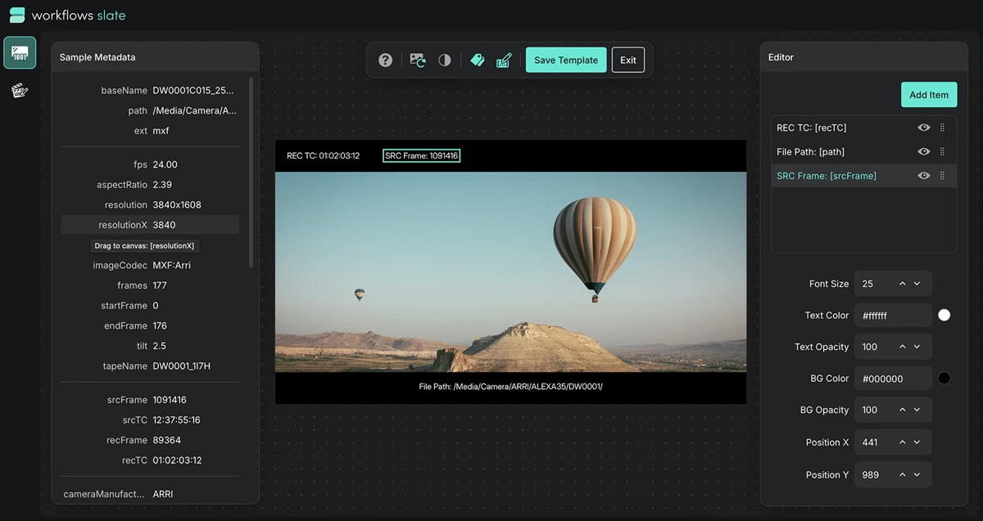Viewport: 983px width, 521px height.
Task: Click the frames 177 metadata row
Action: click(x=150, y=285)
